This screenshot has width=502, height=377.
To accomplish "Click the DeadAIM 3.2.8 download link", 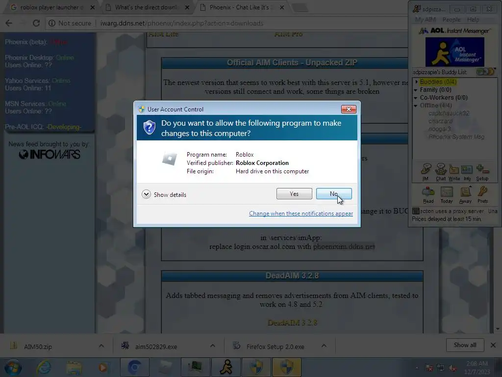I will coord(292,323).
